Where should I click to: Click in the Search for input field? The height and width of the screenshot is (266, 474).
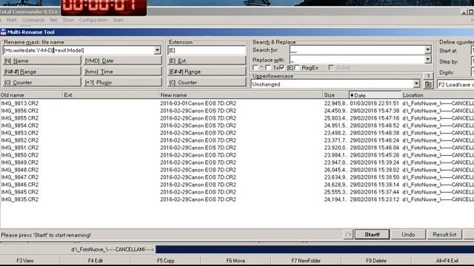pyautogui.click(x=357, y=50)
